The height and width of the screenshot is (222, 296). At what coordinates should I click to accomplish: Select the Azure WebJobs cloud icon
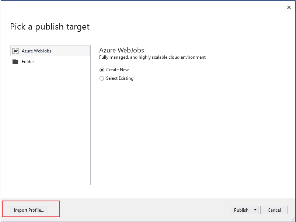pyautogui.click(x=15, y=51)
